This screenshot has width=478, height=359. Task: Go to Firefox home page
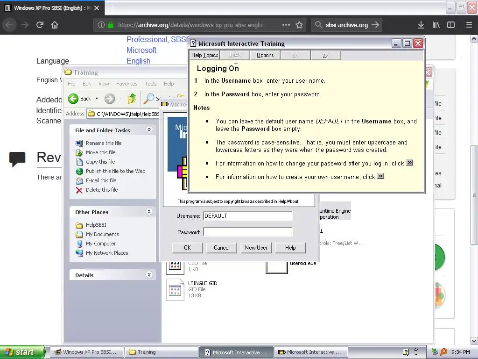[x=55, y=25]
